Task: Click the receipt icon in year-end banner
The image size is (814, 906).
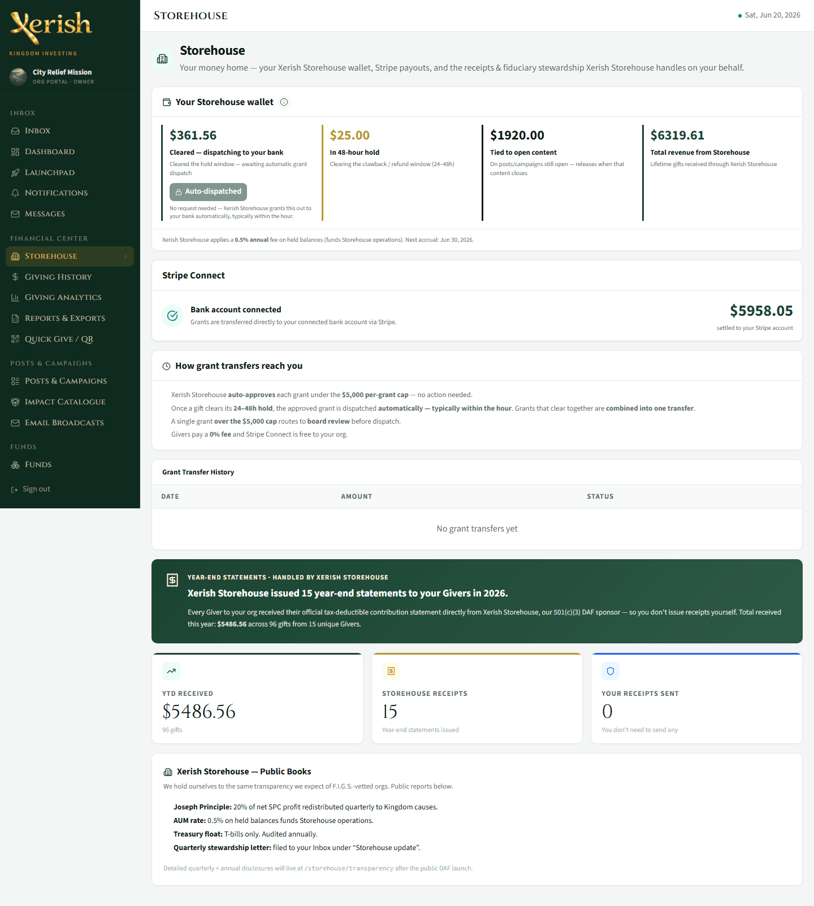Action: [172, 580]
